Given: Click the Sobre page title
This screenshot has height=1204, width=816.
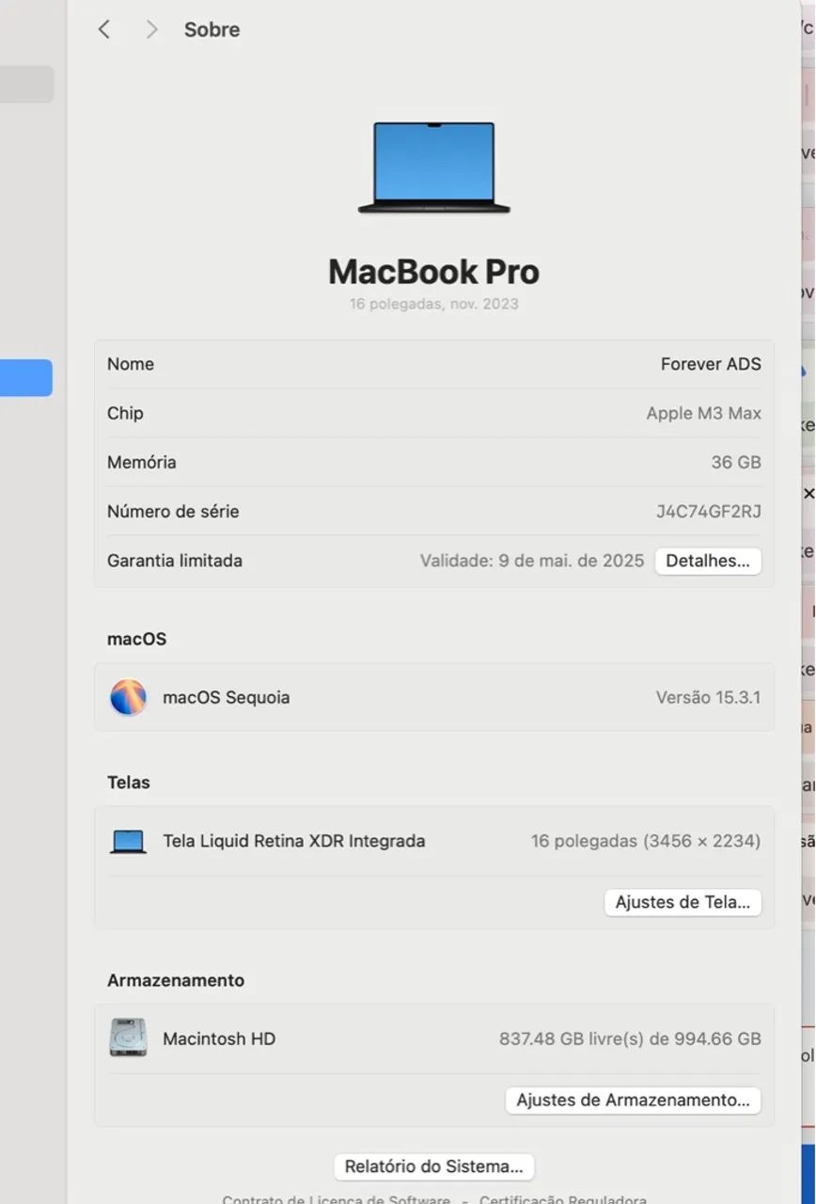Looking at the screenshot, I should [212, 29].
